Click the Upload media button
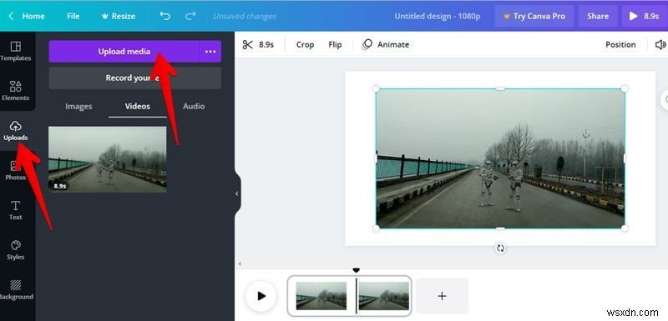The height and width of the screenshot is (321, 668). pos(124,52)
